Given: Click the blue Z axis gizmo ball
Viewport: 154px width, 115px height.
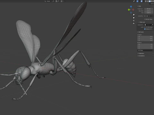Looking at the screenshot, I should pyautogui.click(x=131, y=7).
